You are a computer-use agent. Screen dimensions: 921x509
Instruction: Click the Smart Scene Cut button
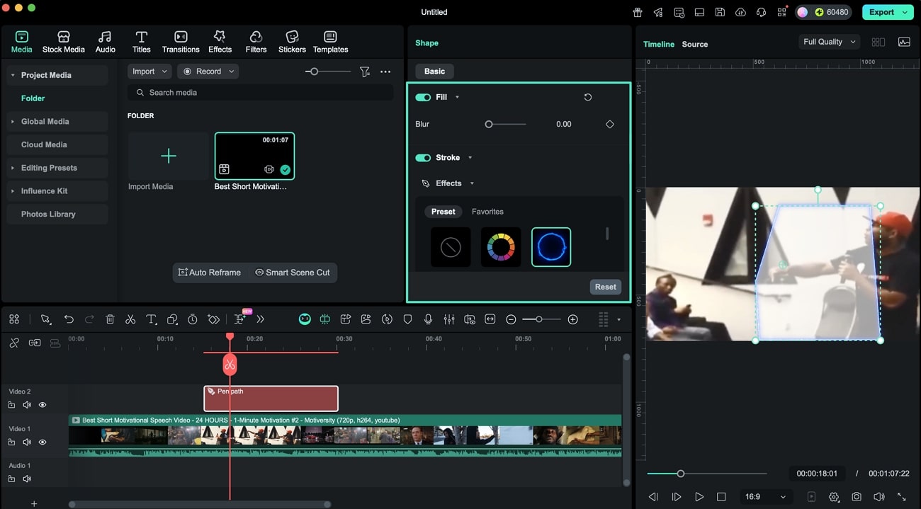[293, 273]
